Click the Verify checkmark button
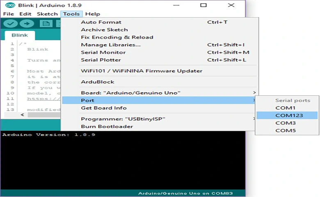Viewport: 320px width, 197px height. click(10, 24)
